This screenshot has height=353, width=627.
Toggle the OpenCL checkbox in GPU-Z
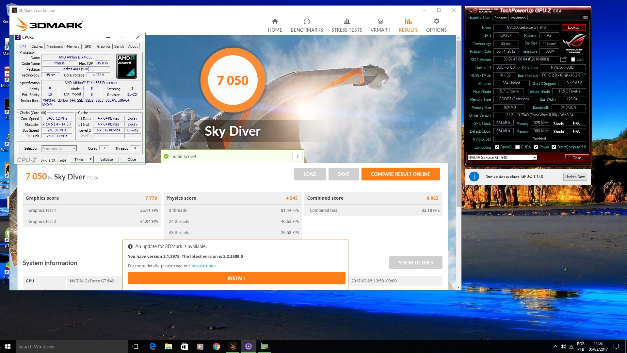coord(497,147)
